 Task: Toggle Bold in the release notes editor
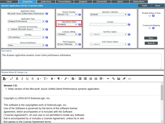click(17, 79)
